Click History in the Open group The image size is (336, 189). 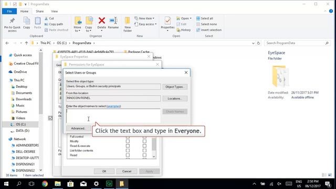[x=184, y=30]
